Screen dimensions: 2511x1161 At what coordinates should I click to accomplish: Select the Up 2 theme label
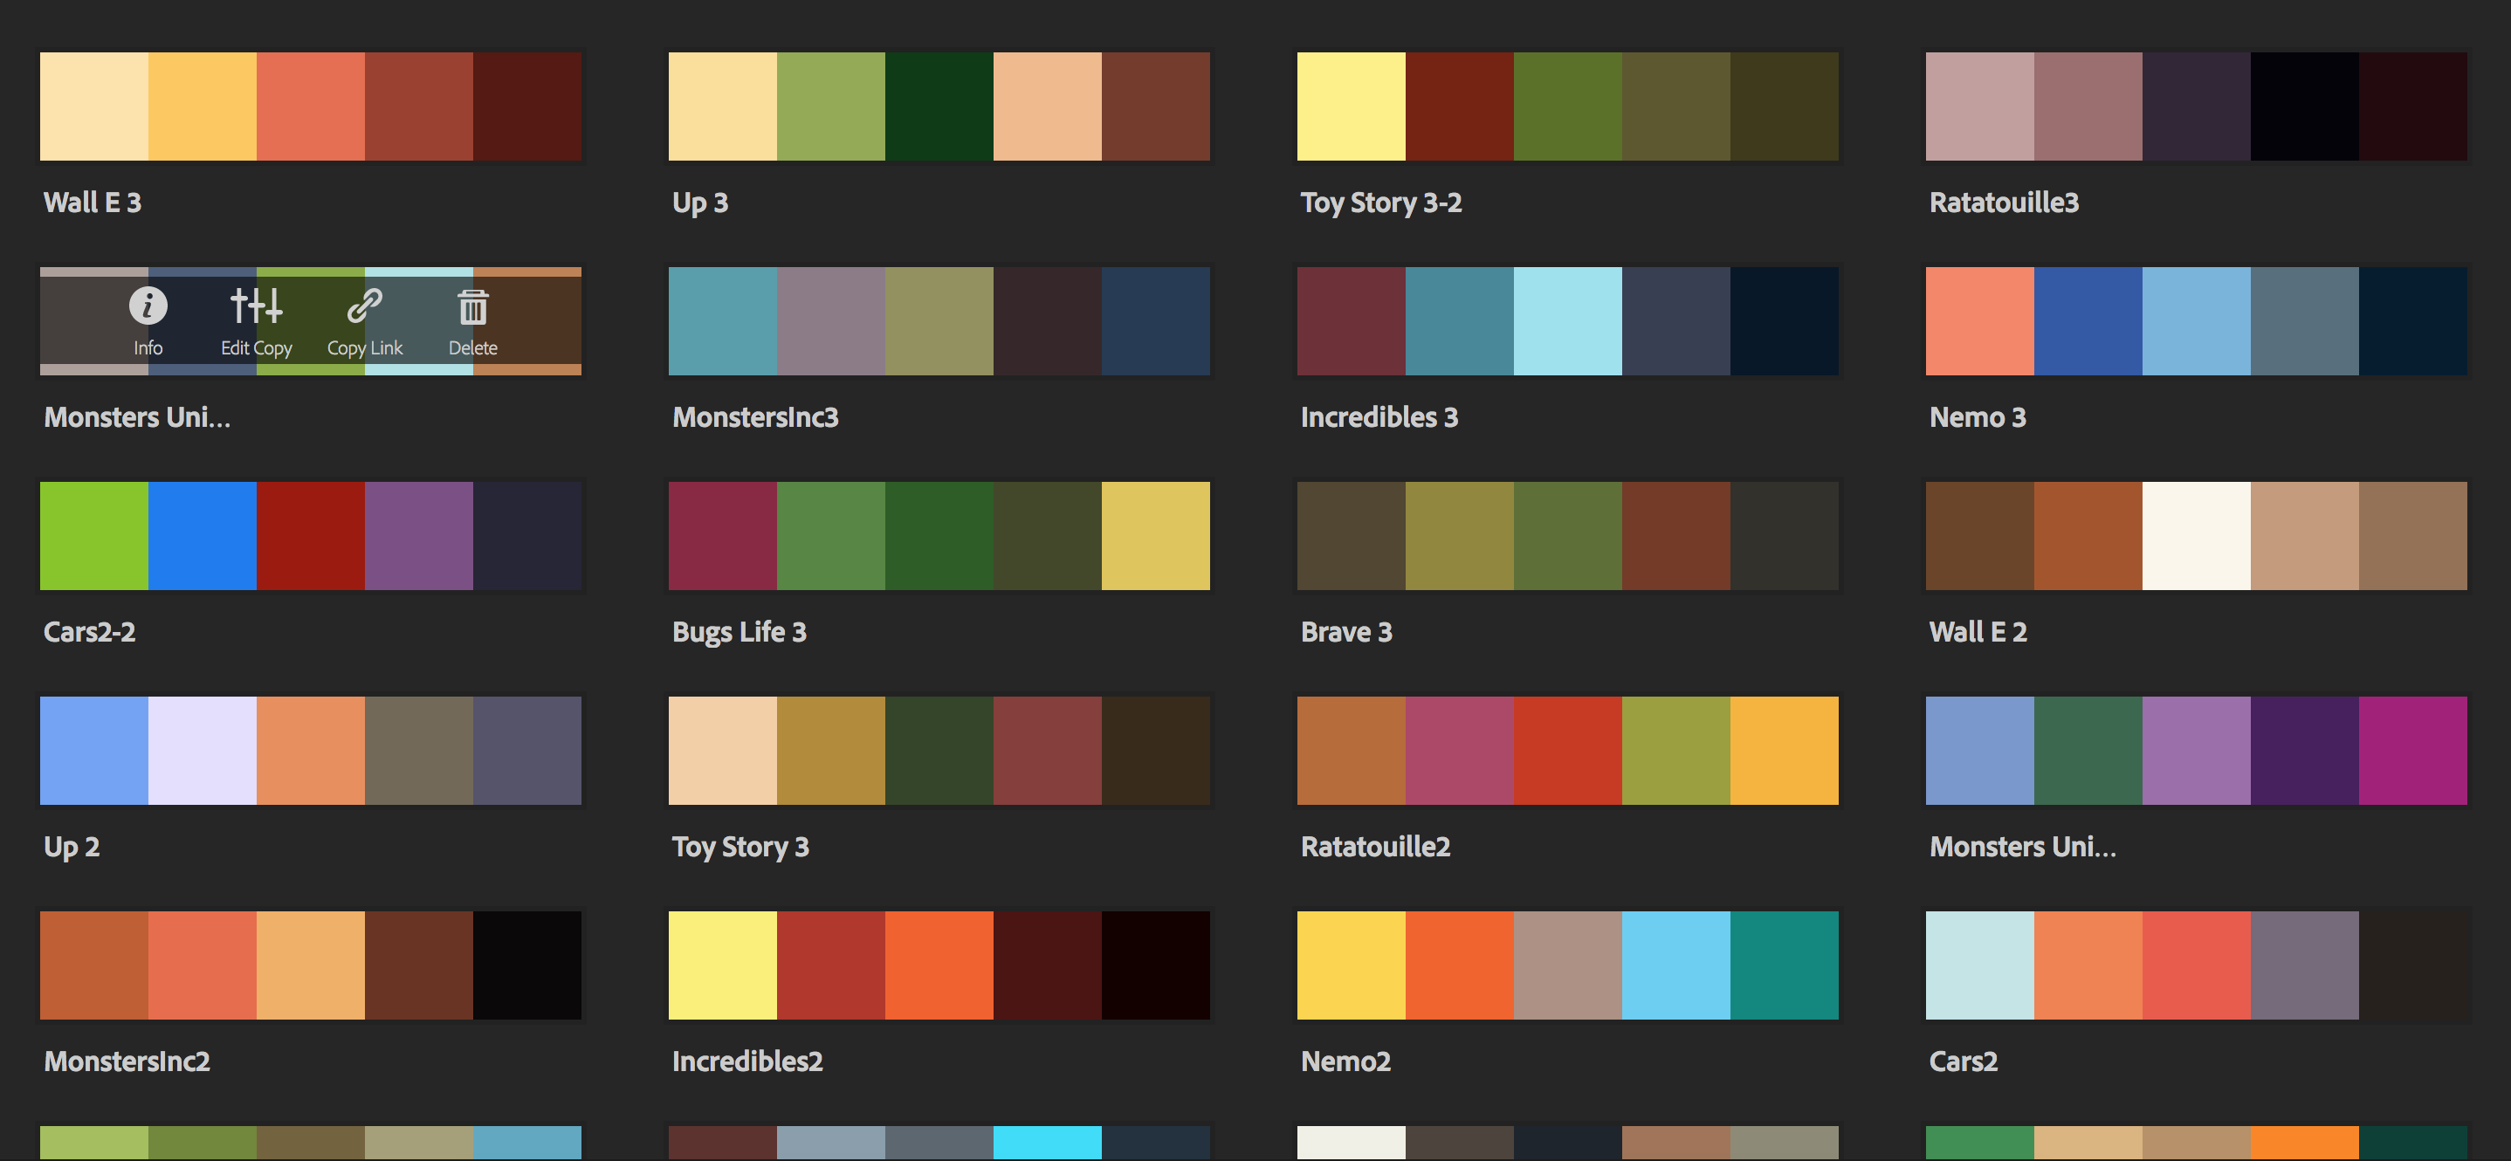pyautogui.click(x=72, y=847)
